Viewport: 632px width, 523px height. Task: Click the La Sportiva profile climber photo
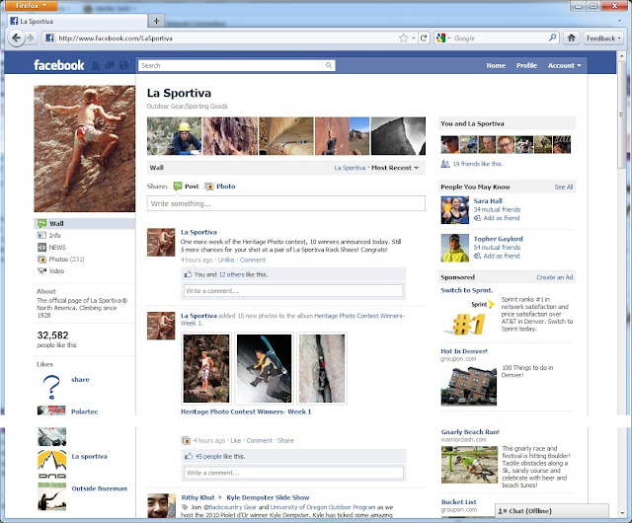85,149
